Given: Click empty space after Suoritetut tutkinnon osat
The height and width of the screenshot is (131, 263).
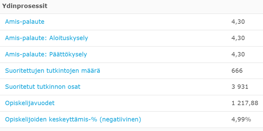Looking at the screenshot, I should (147, 87).
